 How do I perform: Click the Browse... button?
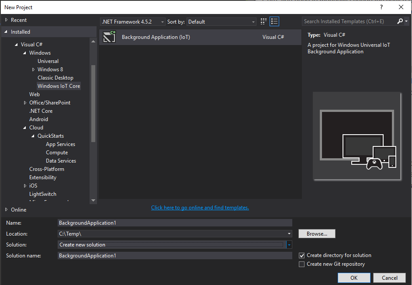[x=317, y=234]
